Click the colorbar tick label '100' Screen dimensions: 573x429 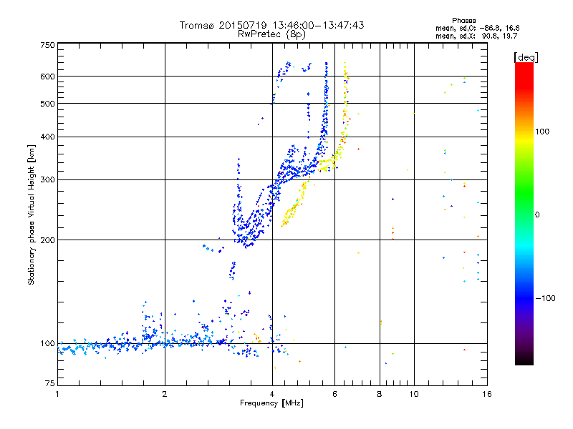coord(542,132)
